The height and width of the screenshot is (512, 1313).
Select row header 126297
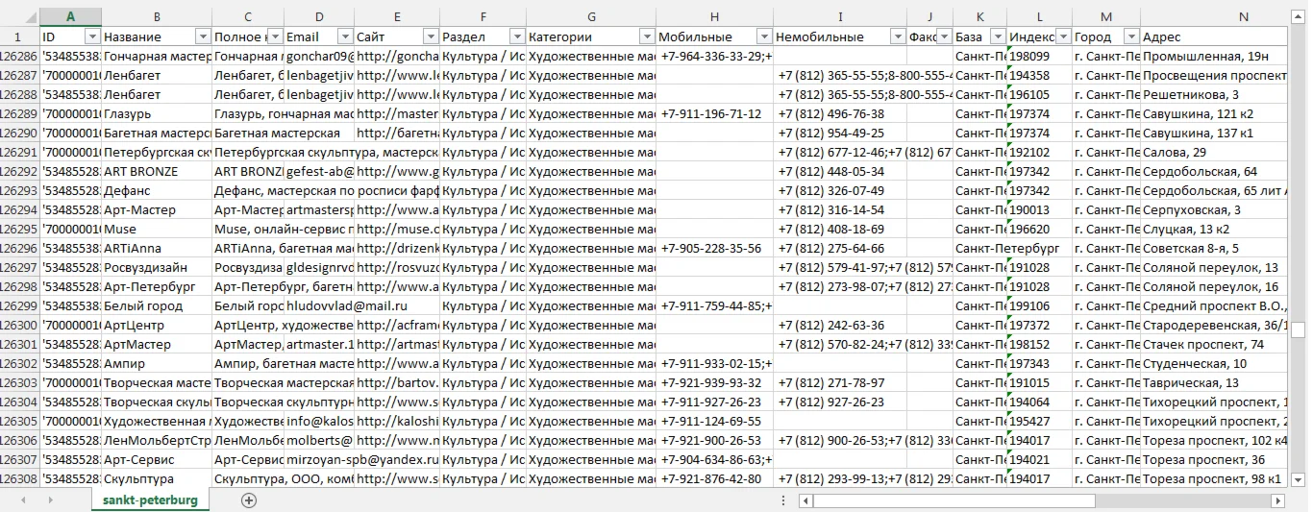tap(19, 267)
